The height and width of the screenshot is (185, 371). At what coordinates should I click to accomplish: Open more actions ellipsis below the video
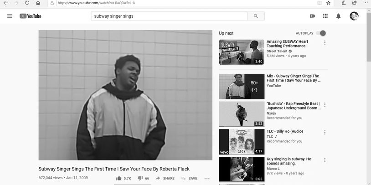coord(207,179)
